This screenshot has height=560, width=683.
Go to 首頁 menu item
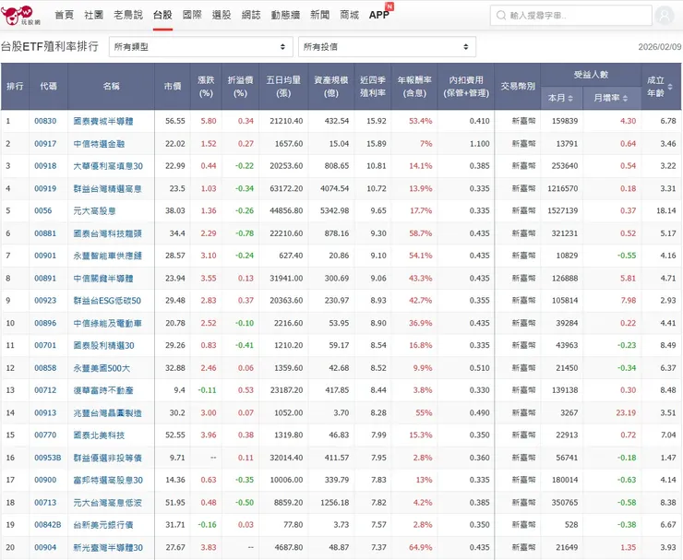65,16
